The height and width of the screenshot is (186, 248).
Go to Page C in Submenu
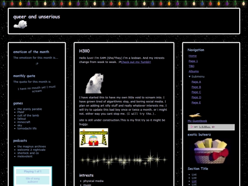(x=196, y=92)
